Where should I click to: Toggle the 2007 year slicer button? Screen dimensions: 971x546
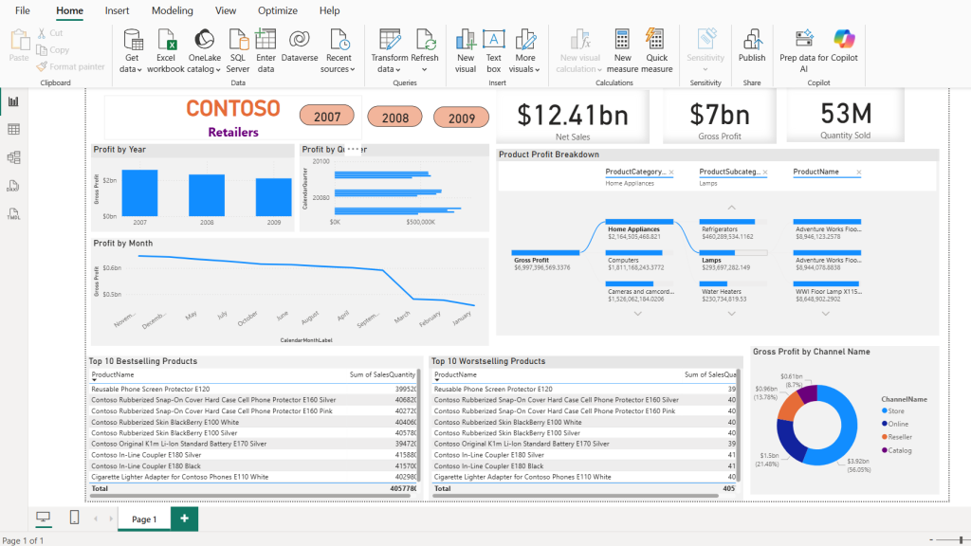pyautogui.click(x=327, y=118)
